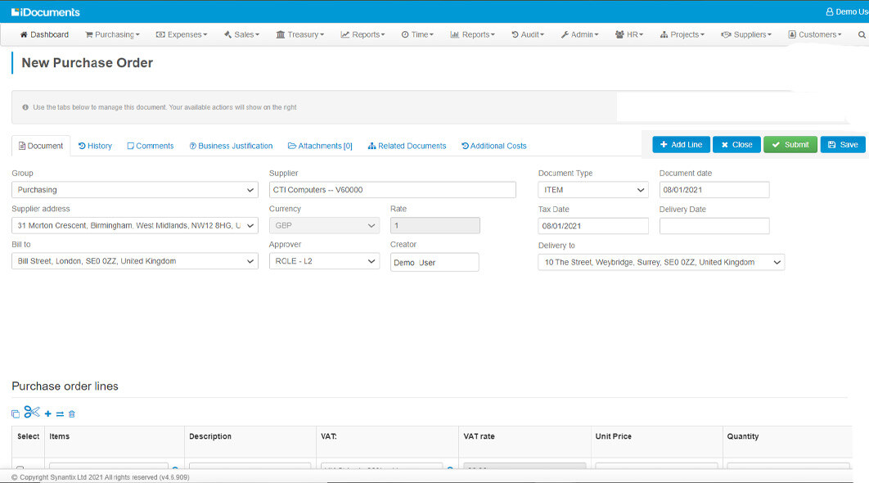
Task: Expand the Document Type ITEM dropdown
Action: (593, 190)
